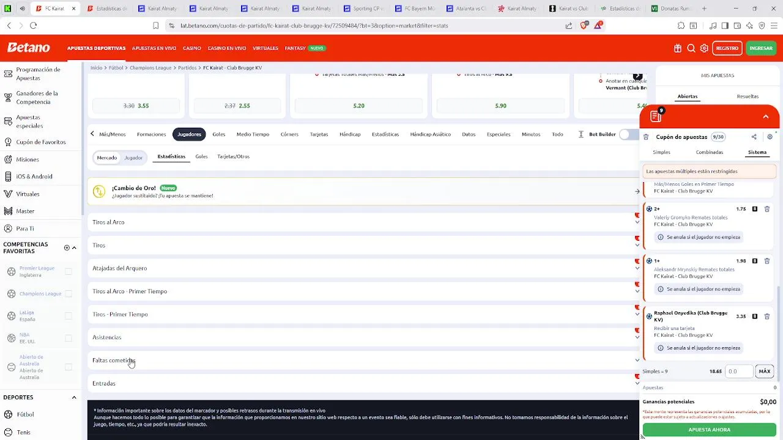Open bet slip settings gear
Viewport: 783px width, 440px height.
click(x=770, y=137)
